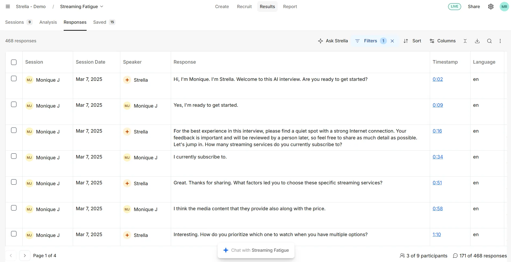This screenshot has width=511, height=262.
Task: Click the participants count icon
Action: coord(402,256)
